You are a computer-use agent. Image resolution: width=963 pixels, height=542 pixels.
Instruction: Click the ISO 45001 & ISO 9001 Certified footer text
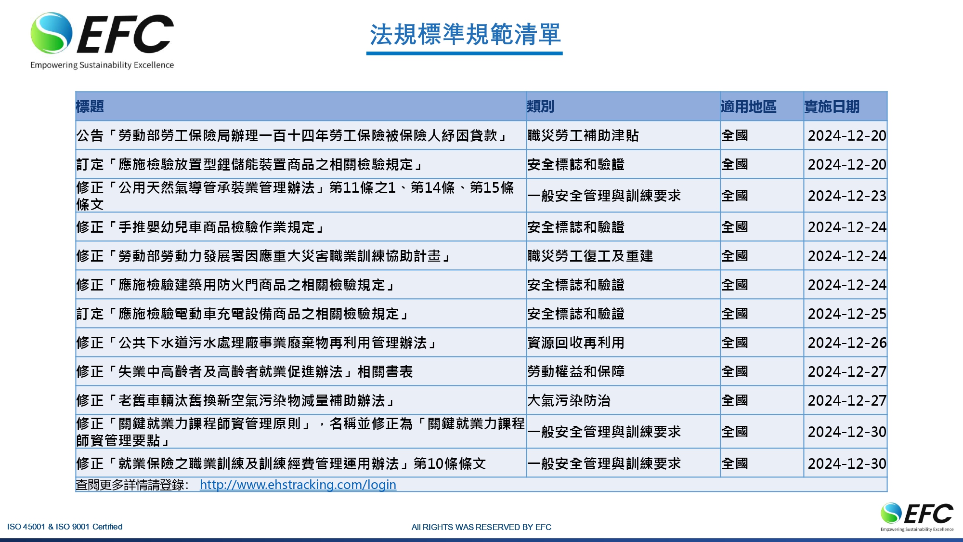point(65,527)
